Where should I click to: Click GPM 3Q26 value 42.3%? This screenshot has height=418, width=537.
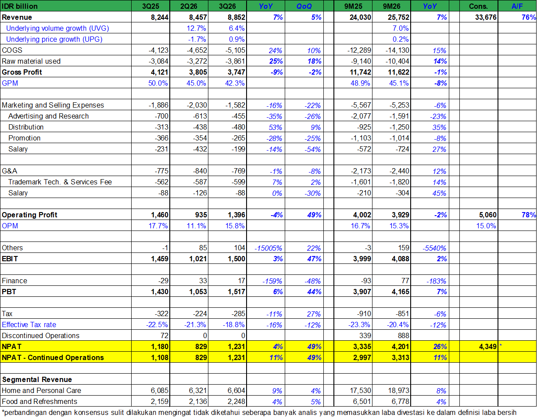tap(235, 83)
